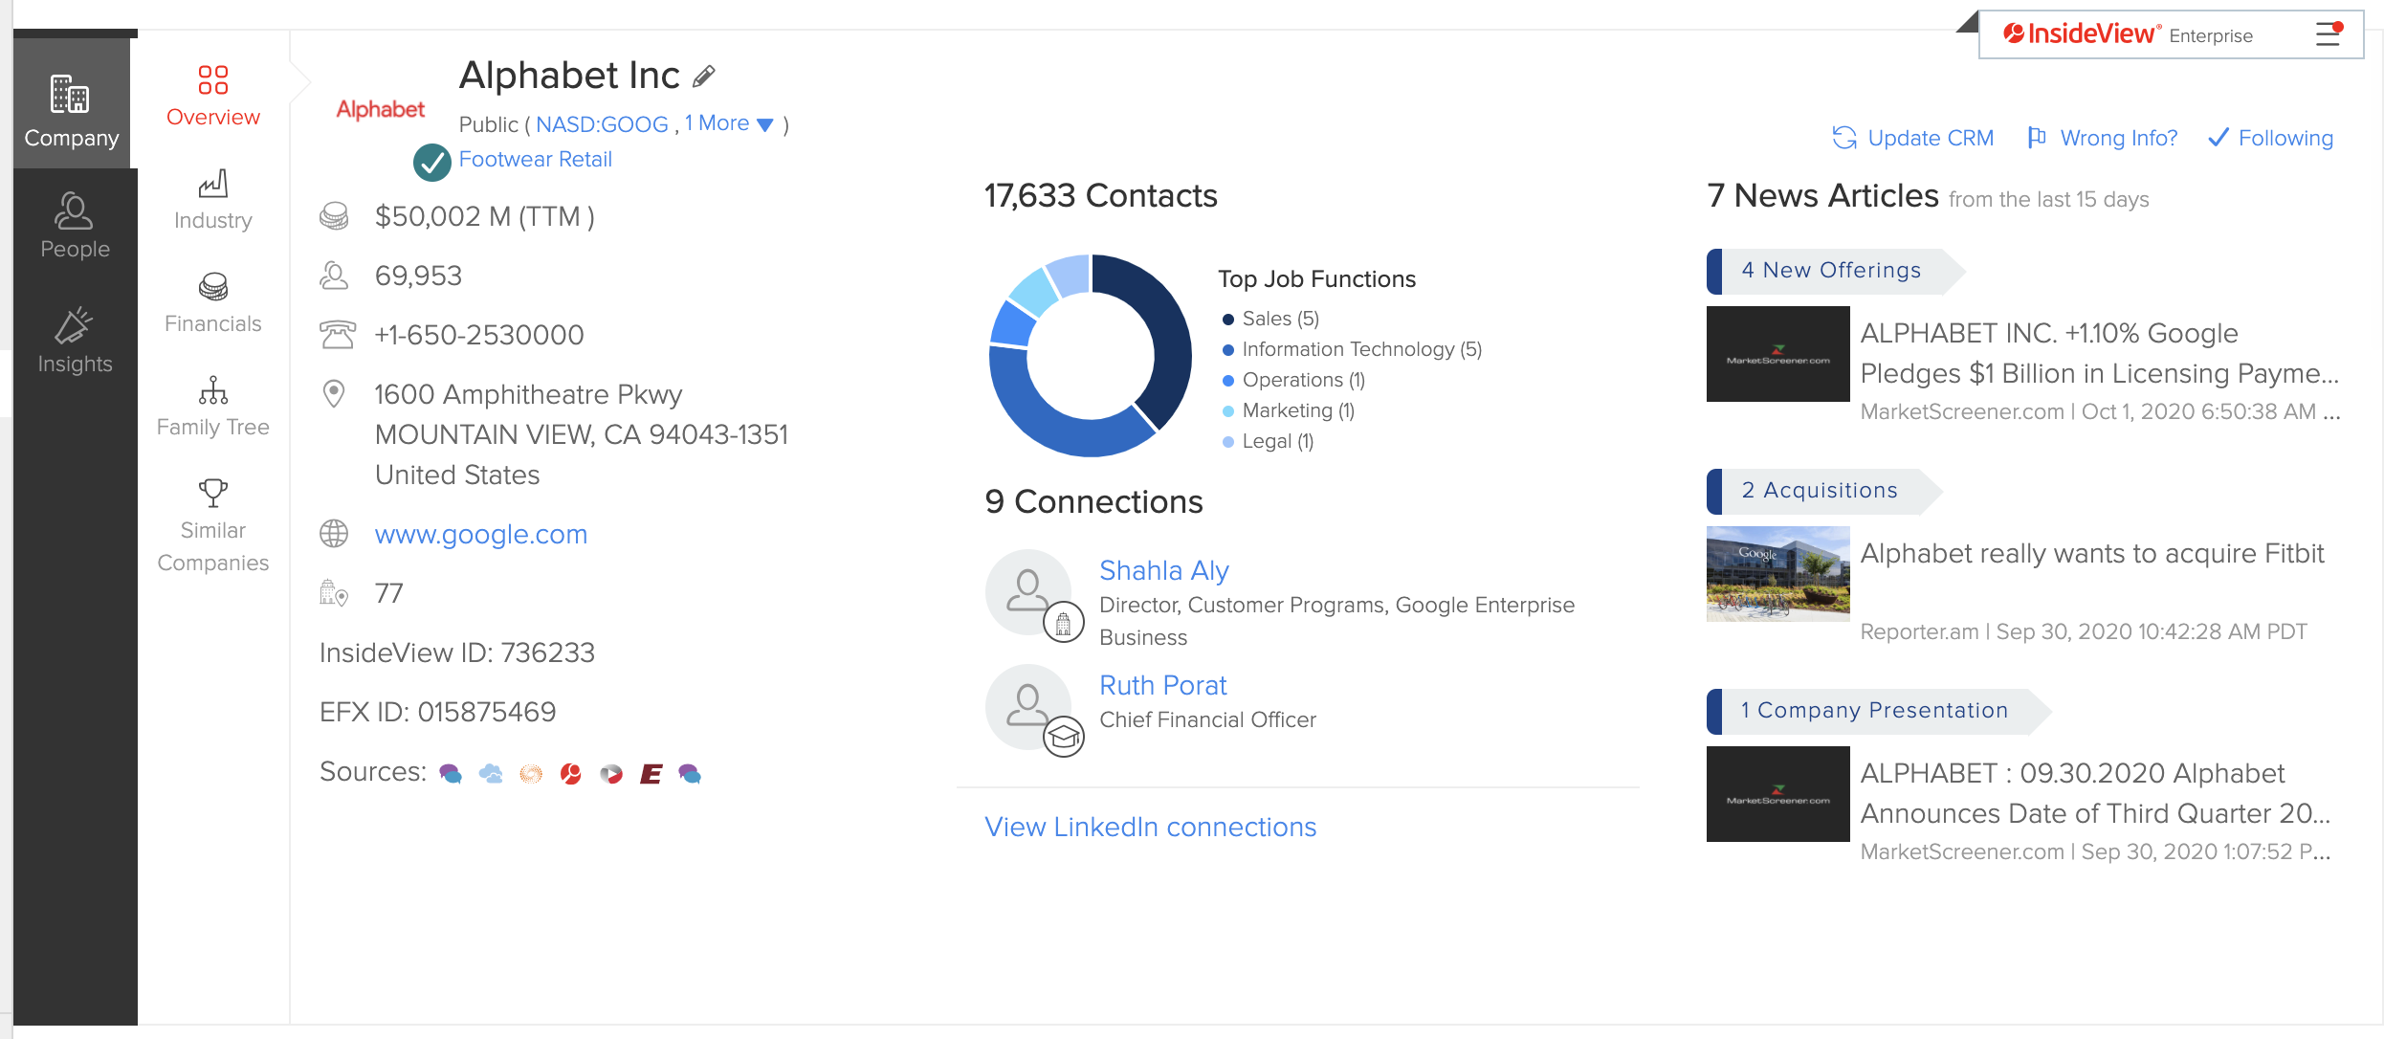2384x1039 pixels.
Task: Open the Fitbit article Google campus thumbnail
Action: (x=1777, y=574)
